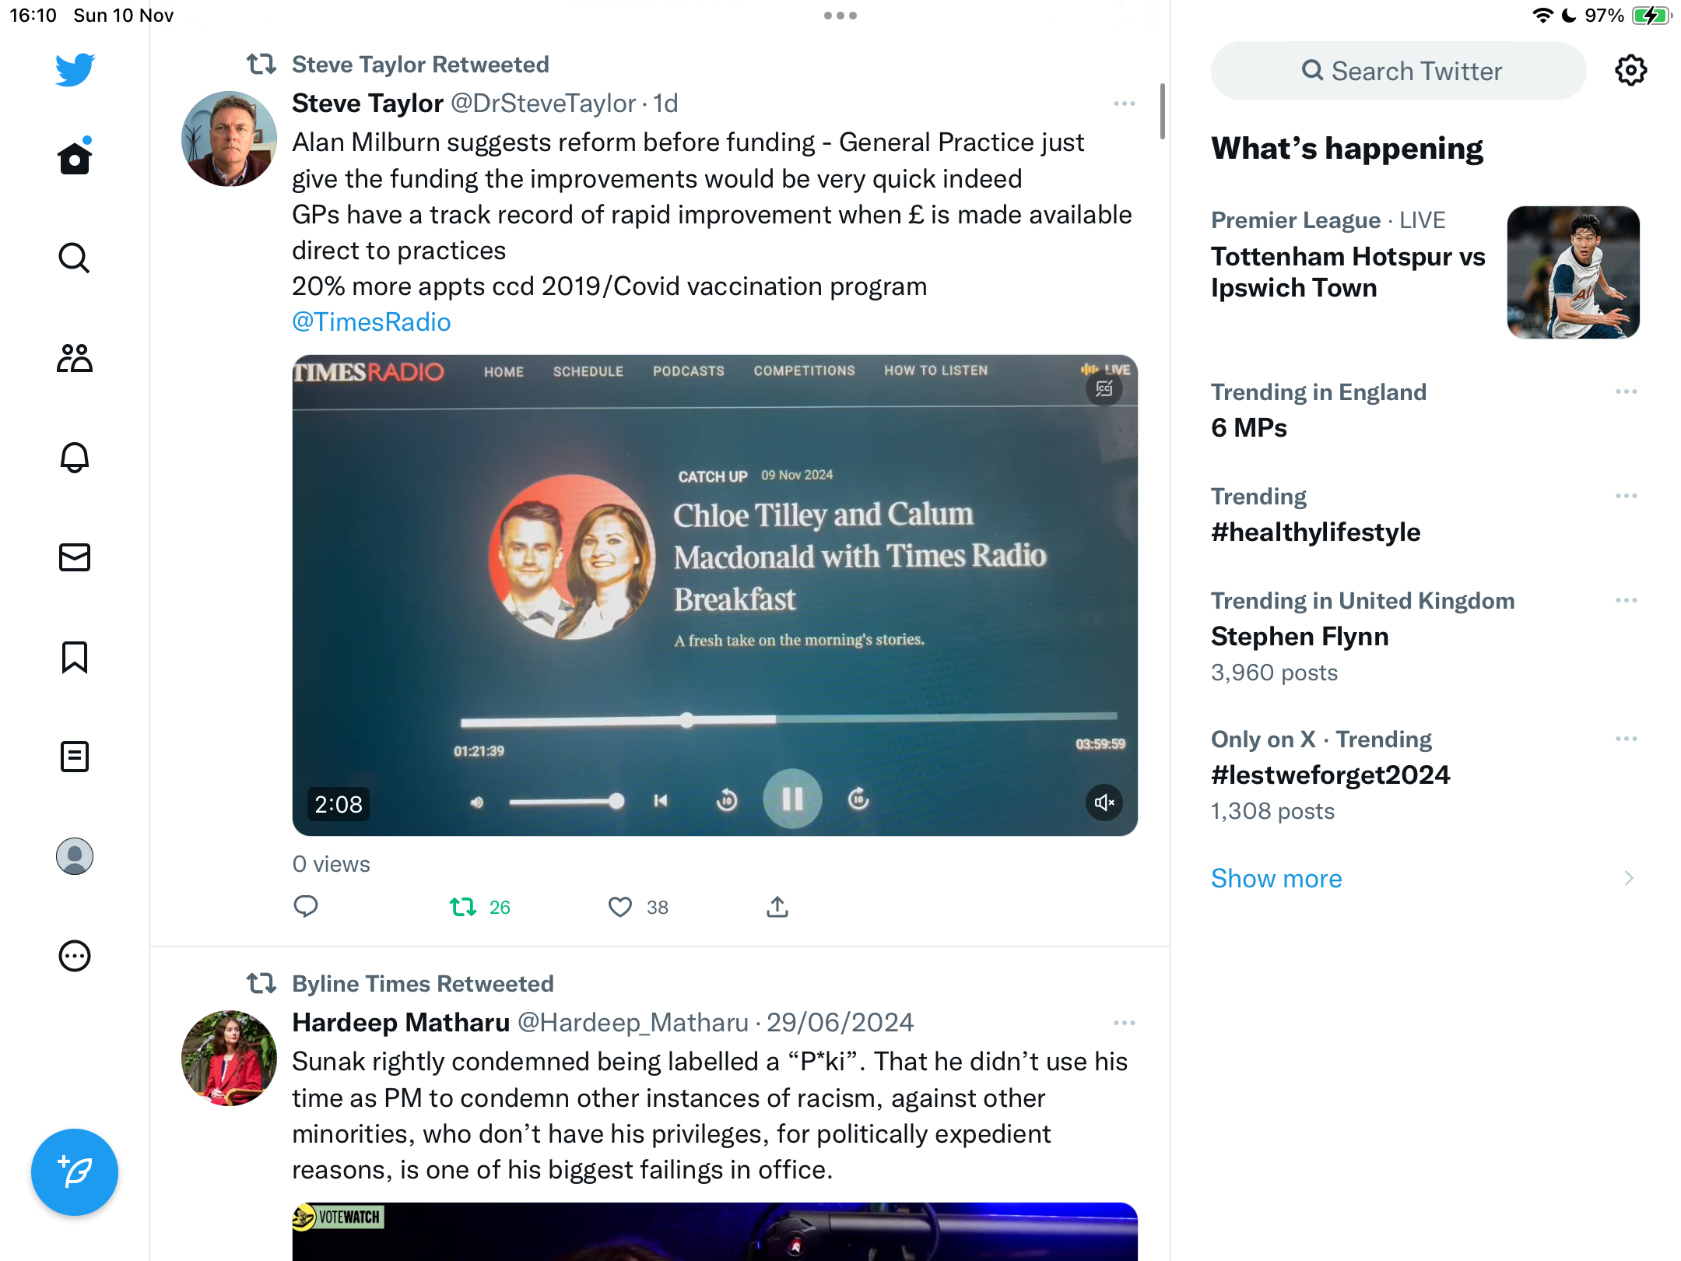Image resolution: width=1681 pixels, height=1261 pixels.
Task: Click the volume slider in the video
Action: pyautogui.click(x=567, y=801)
